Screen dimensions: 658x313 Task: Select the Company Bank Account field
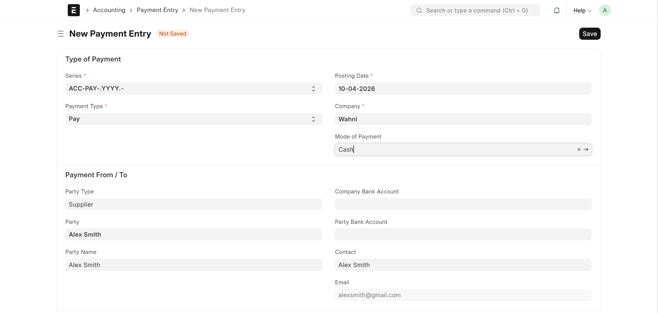(463, 204)
